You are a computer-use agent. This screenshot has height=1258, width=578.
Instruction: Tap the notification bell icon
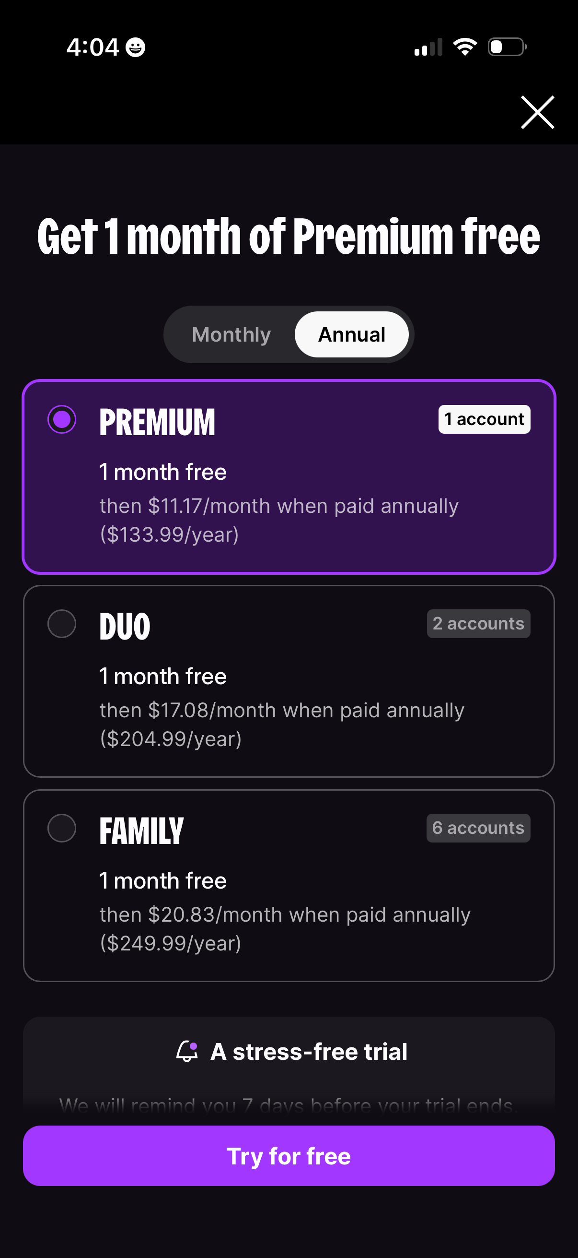click(x=187, y=1051)
